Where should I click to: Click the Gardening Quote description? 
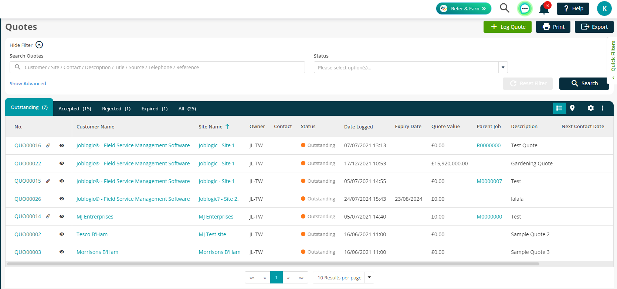tap(532, 163)
